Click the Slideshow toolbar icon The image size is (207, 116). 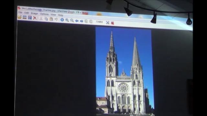pos(25,17)
